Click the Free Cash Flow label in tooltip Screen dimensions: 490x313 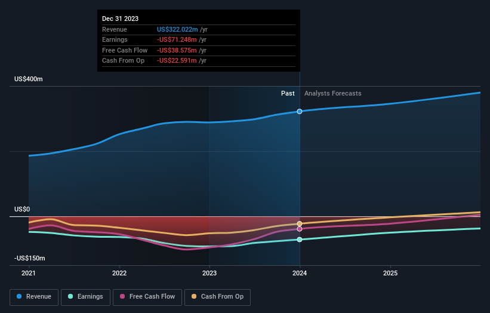pyautogui.click(x=125, y=50)
